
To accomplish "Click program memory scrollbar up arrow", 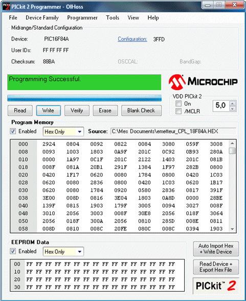I will pos(232,143).
